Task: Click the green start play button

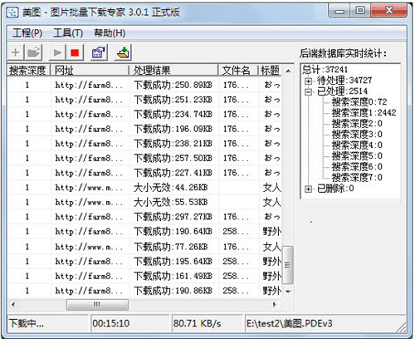Action: [57, 52]
